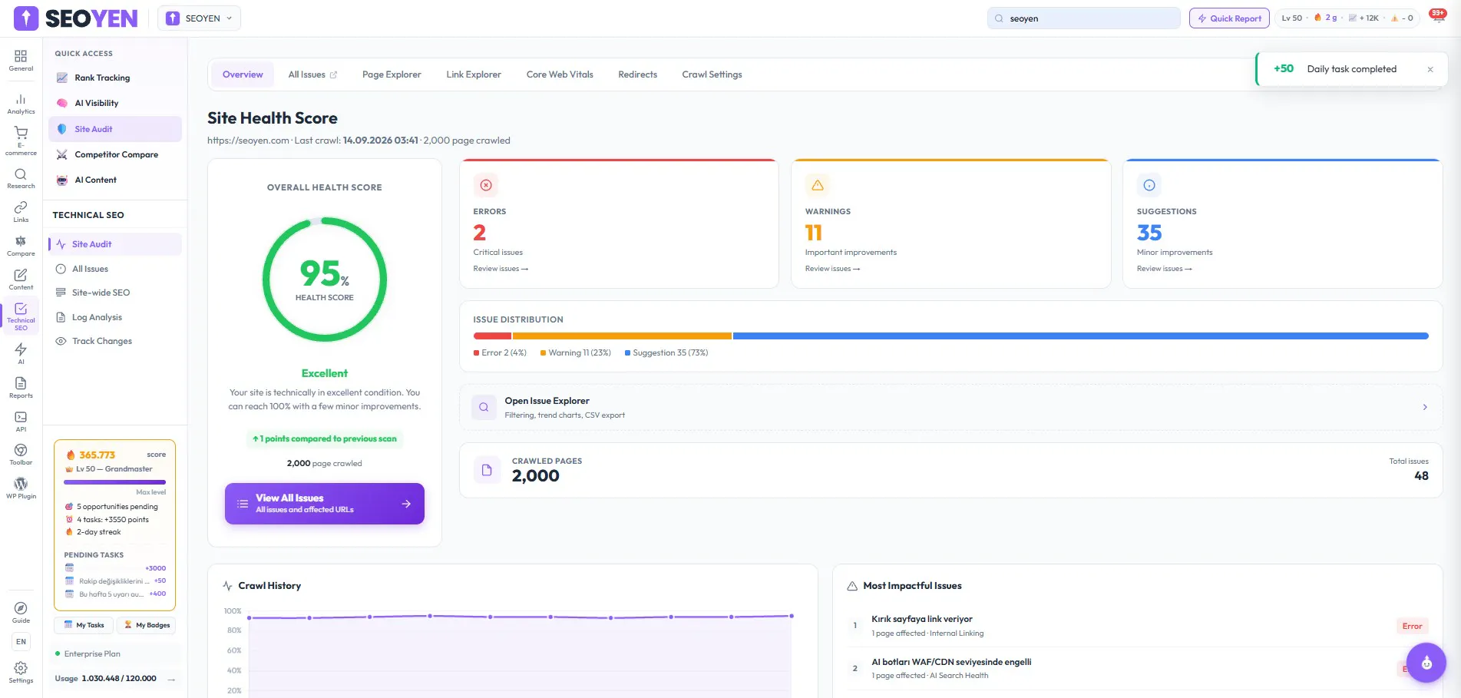The image size is (1461, 698).
Task: Switch to the Redirects tab
Action: pyautogui.click(x=638, y=74)
